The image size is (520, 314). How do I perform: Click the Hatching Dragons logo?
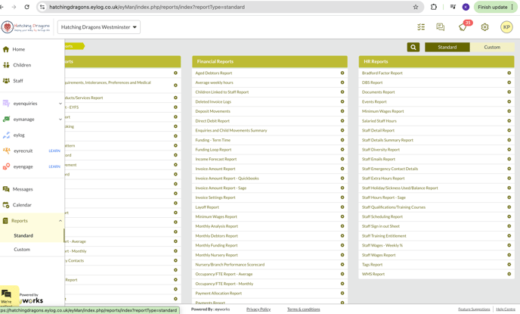tap(26, 27)
